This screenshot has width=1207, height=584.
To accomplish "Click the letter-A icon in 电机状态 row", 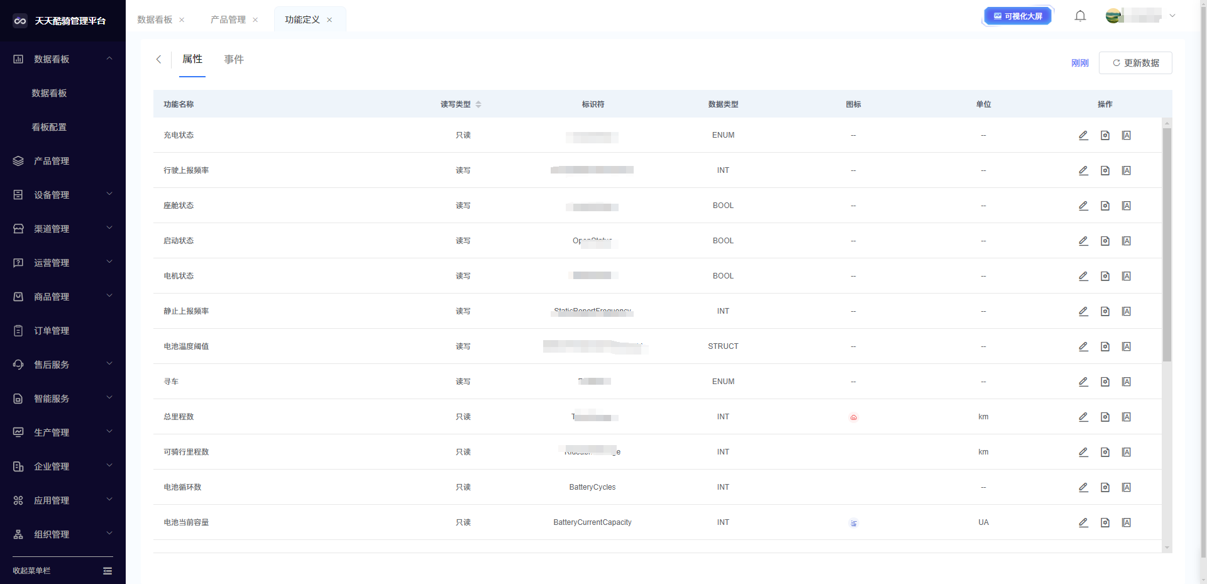I will click(1126, 276).
